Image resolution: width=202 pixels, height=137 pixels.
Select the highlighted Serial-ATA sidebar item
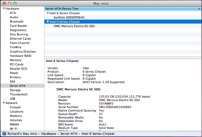(22, 86)
